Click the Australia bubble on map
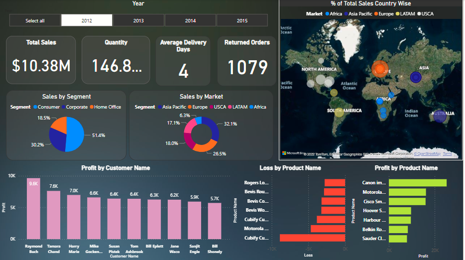The height and width of the screenshot is (260, 465). click(440, 116)
